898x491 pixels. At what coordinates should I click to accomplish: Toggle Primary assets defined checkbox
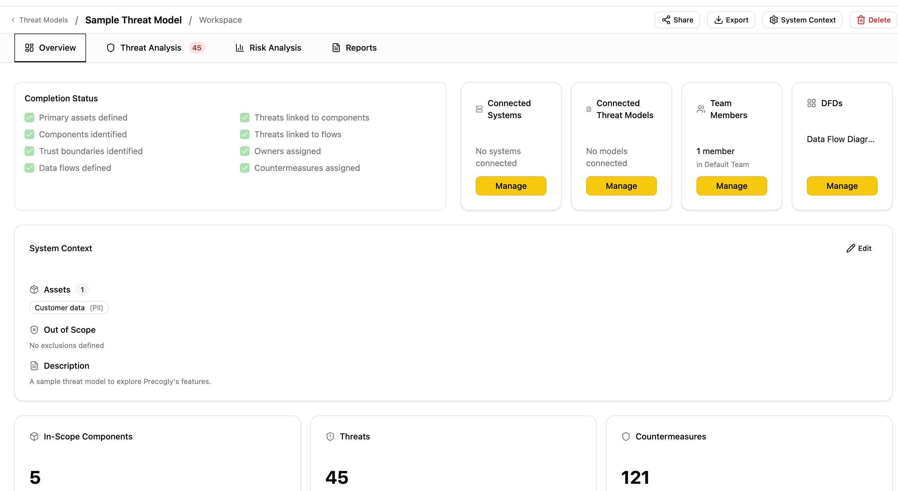click(x=30, y=118)
